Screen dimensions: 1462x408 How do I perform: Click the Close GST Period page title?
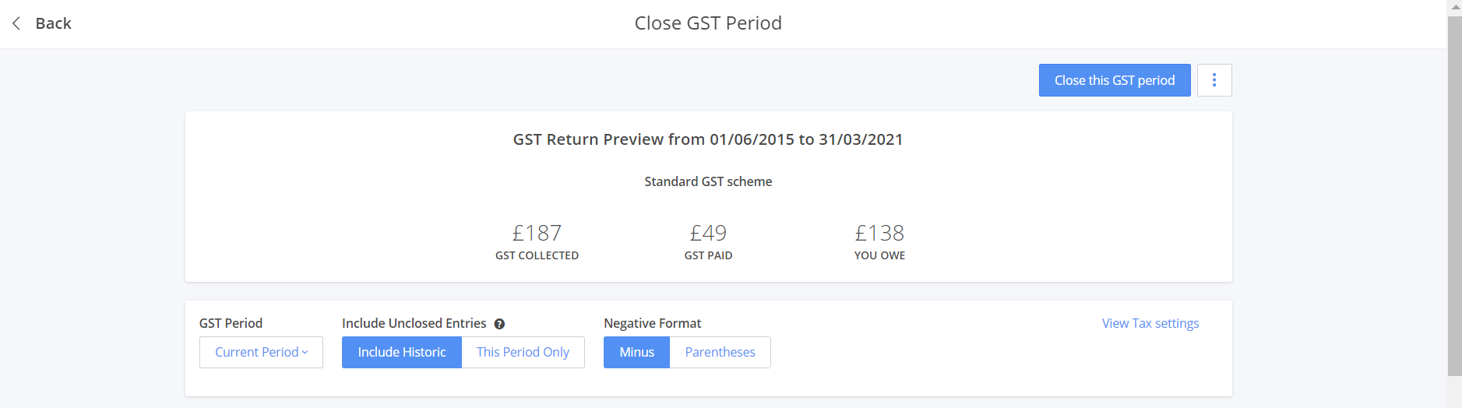point(708,23)
